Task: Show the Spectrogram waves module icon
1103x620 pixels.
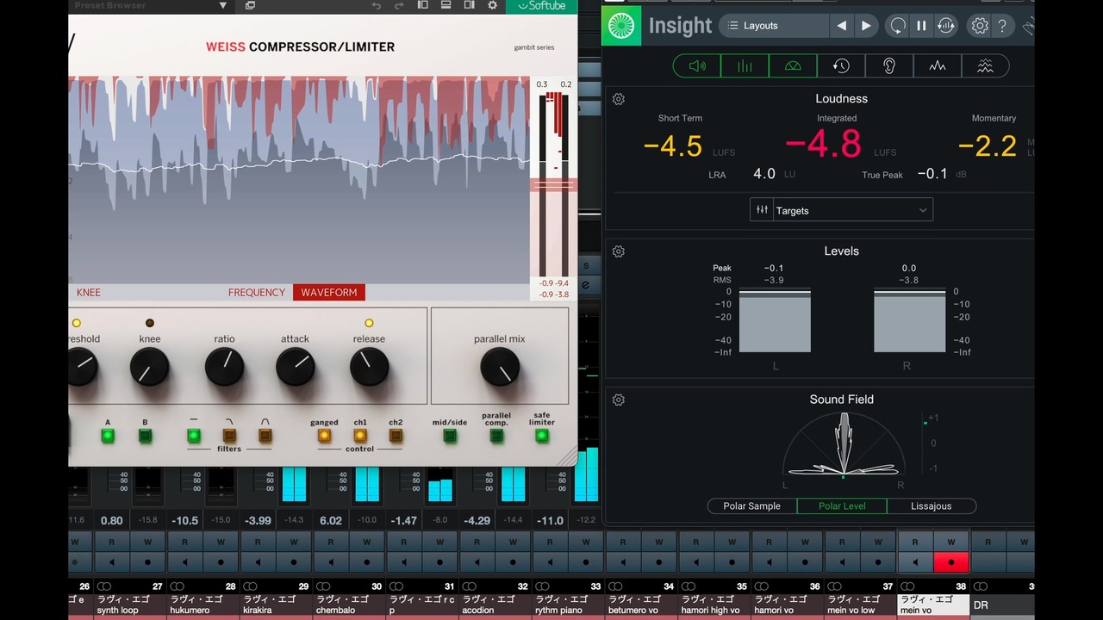Action: pos(985,65)
